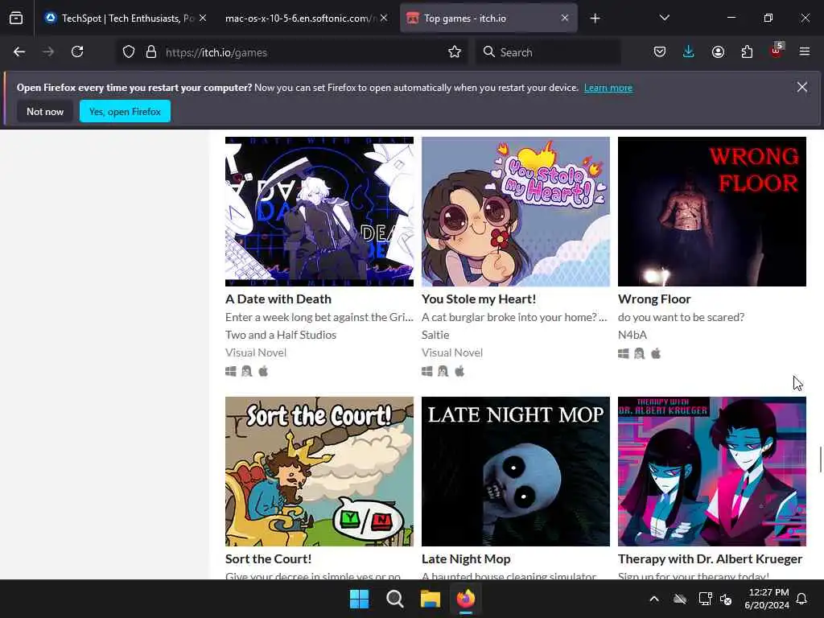Bookmark this page with the star icon

tap(455, 52)
